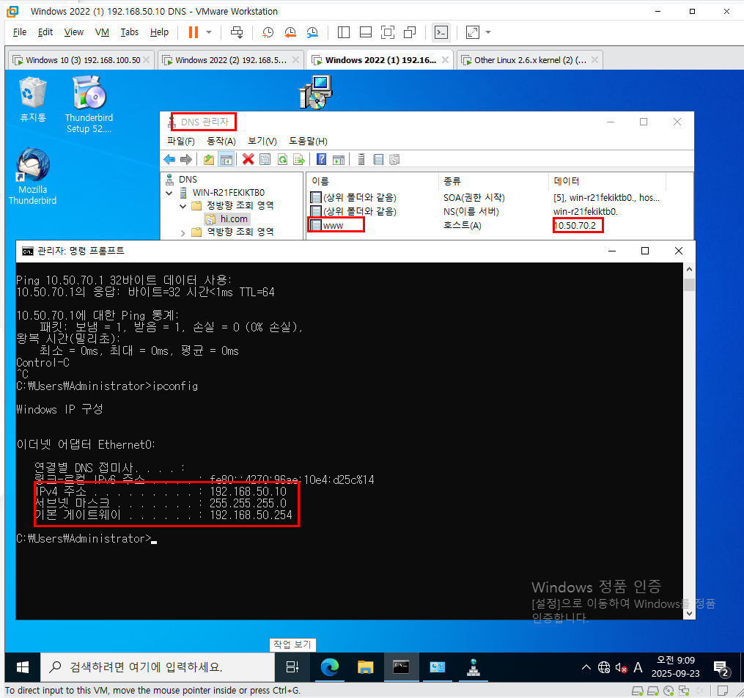Open the VMware File menu
Image resolution: width=744 pixels, height=698 pixels.
pos(20,32)
